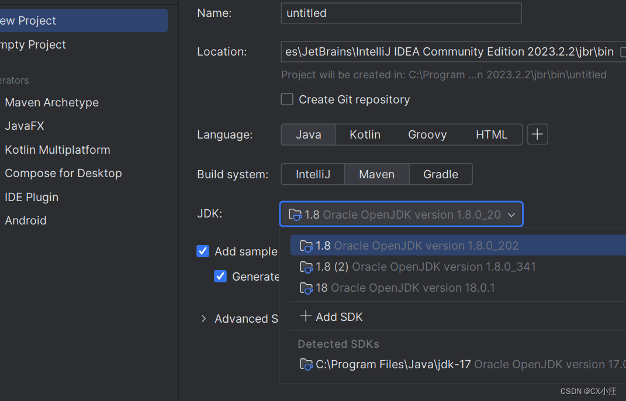Click the JDK folder icon in combo box
The width and height of the screenshot is (626, 401).
pyautogui.click(x=295, y=215)
